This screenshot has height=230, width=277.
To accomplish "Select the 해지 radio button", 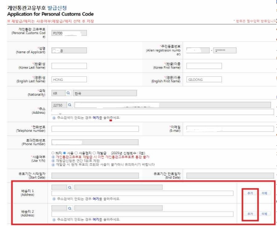I will tap(53, 153).
